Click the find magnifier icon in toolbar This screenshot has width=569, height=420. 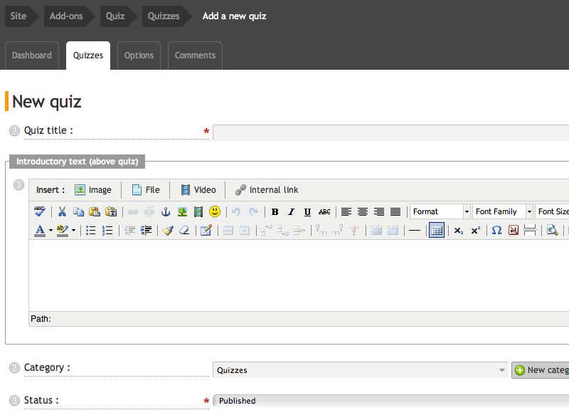(552, 231)
